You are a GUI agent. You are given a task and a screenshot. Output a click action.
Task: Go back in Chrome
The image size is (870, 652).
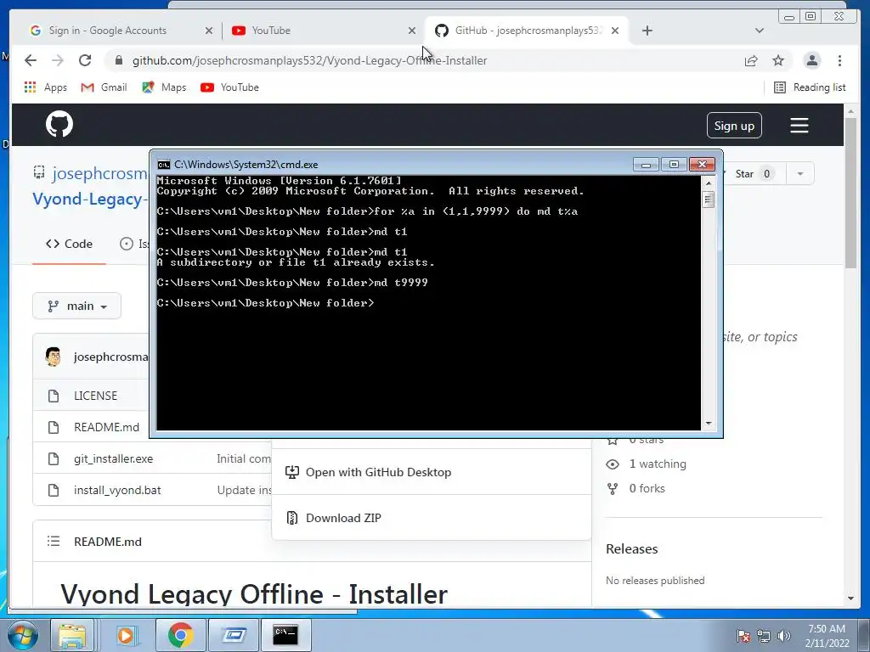coord(31,60)
